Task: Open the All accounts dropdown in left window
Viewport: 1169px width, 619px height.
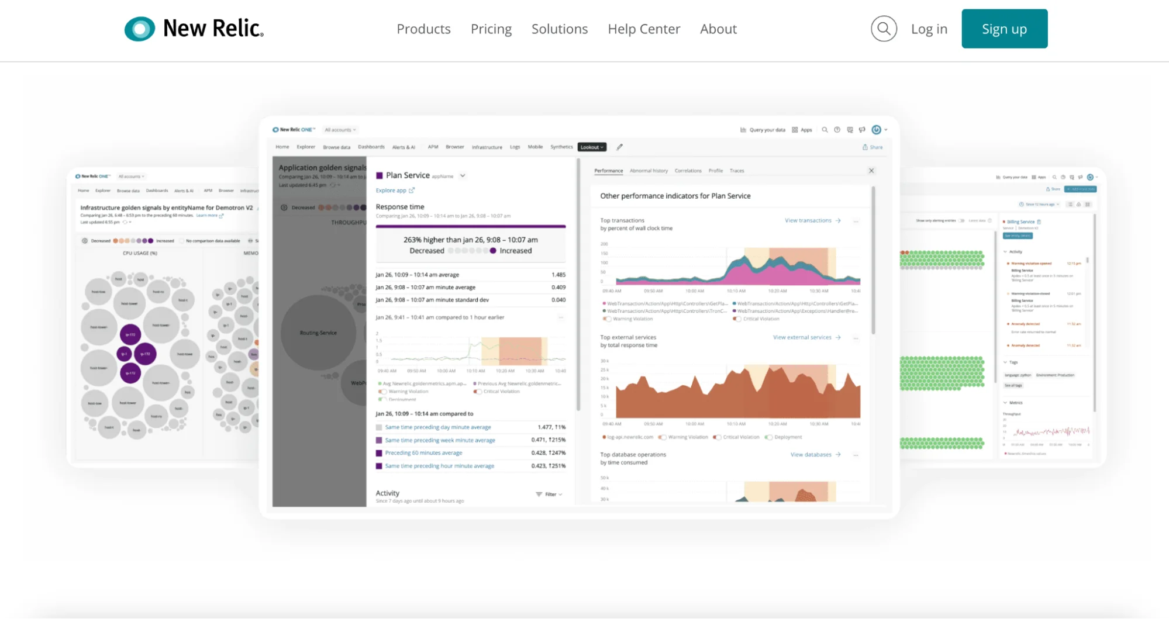Action: tap(131, 177)
